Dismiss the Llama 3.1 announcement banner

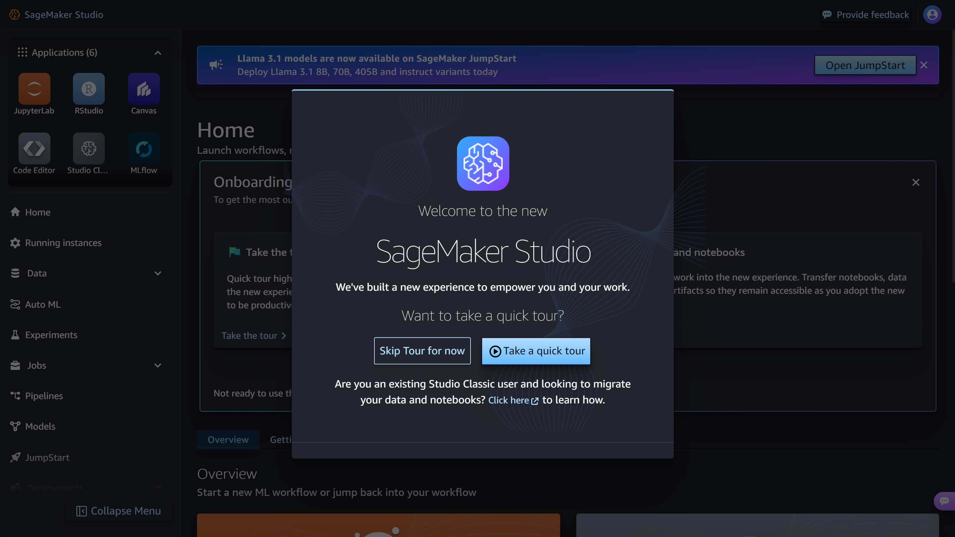pos(923,65)
